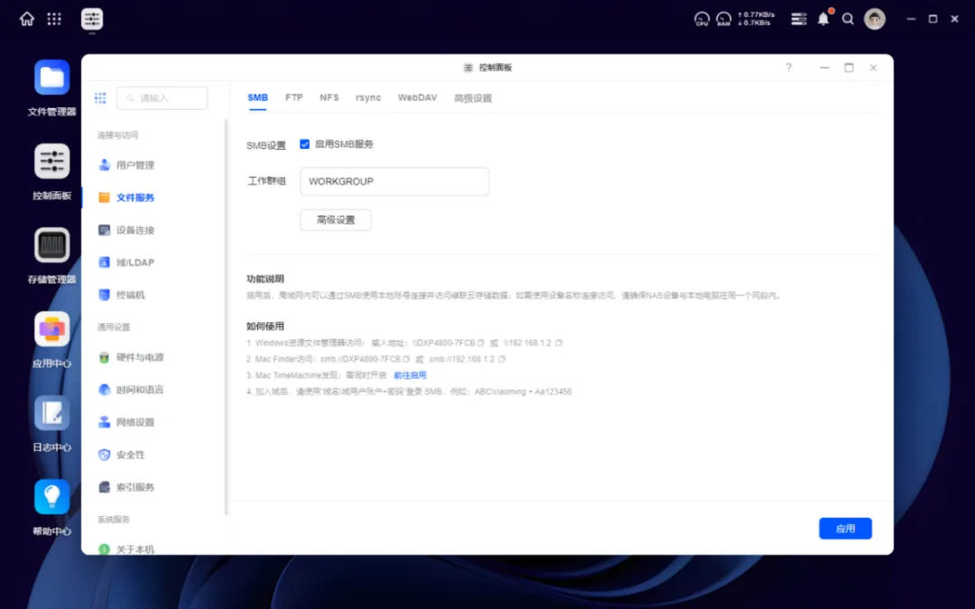The height and width of the screenshot is (609, 975).
Task: Launch App Center from the dock
Action: [51, 330]
